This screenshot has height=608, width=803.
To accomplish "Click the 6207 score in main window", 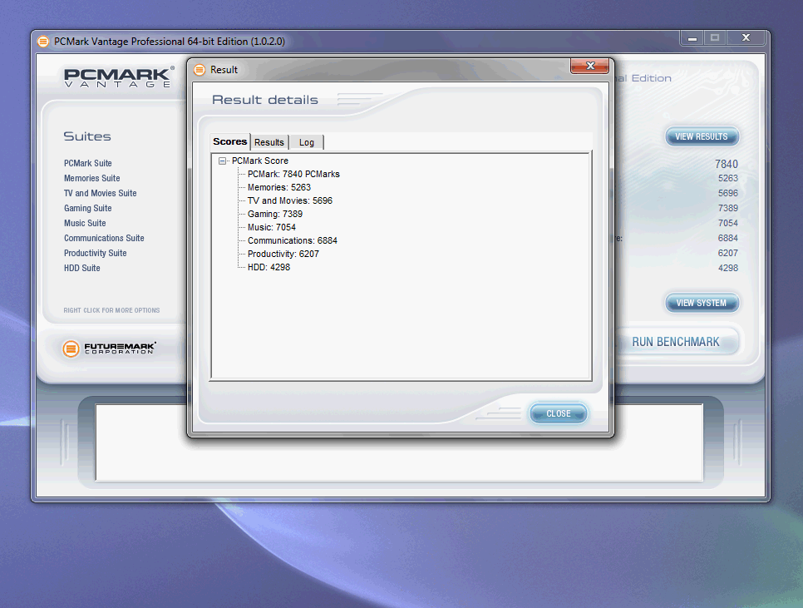I will pyautogui.click(x=727, y=253).
